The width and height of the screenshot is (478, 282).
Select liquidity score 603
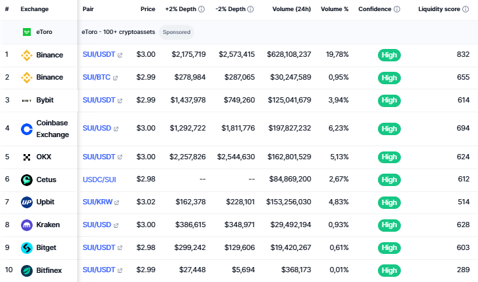[x=463, y=247]
